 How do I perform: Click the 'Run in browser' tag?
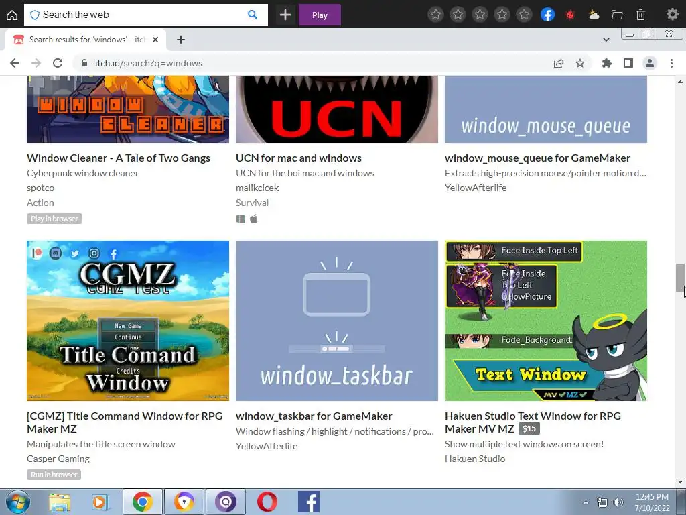(54, 475)
